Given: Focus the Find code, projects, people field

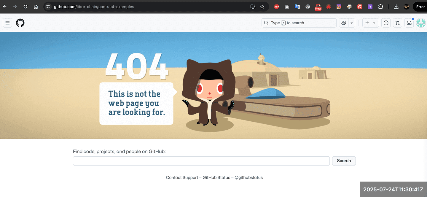Looking at the screenshot, I should 201,161.
